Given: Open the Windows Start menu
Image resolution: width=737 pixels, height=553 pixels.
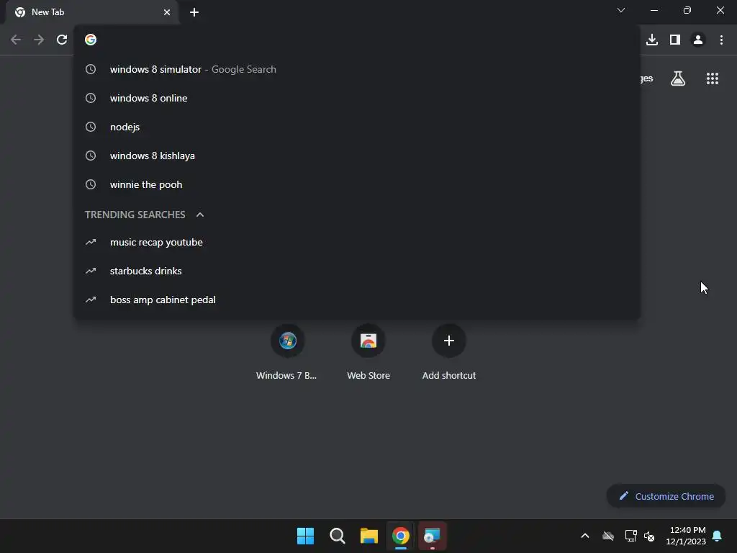Looking at the screenshot, I should click(305, 536).
